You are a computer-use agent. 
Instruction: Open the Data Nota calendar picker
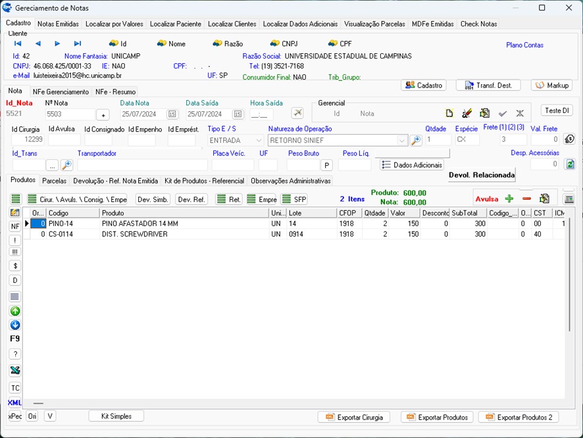[172, 114]
